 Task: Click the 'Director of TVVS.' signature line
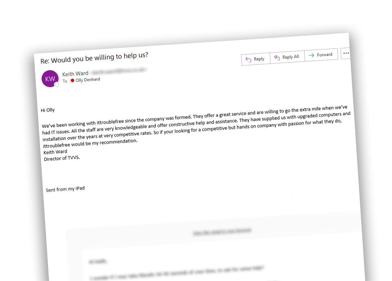[x=62, y=158]
